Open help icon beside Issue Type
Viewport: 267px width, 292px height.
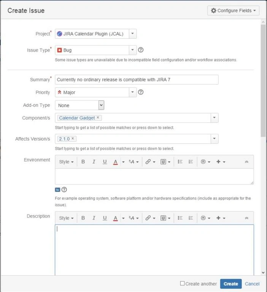[x=141, y=50]
